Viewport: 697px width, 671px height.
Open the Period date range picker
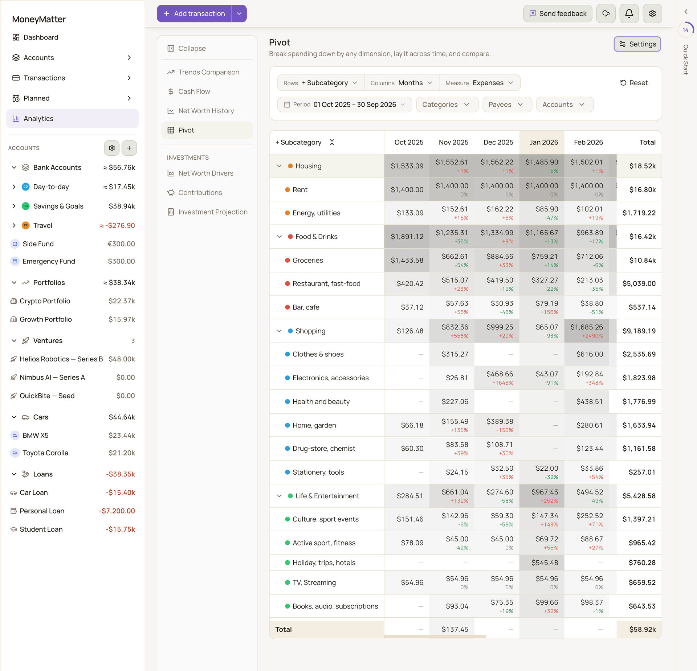345,105
